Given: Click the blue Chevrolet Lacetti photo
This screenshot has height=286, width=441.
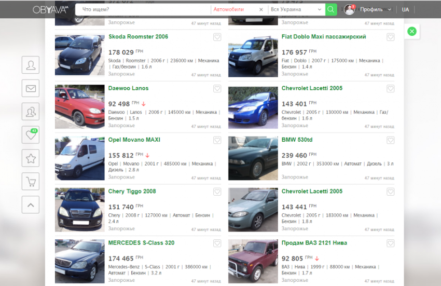Looking at the screenshot, I should (253, 107).
